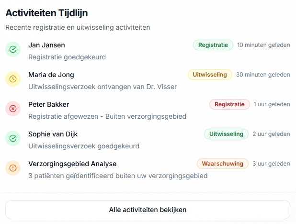Click the orange warning icon for Verzorgingsgebied Analyse
Screen dimensions: 296x224
pos(13,168)
